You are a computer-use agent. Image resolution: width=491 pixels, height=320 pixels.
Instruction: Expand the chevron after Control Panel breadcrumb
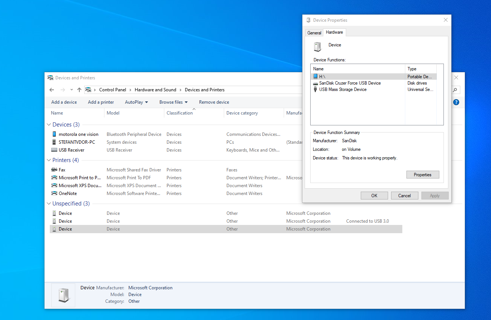131,90
